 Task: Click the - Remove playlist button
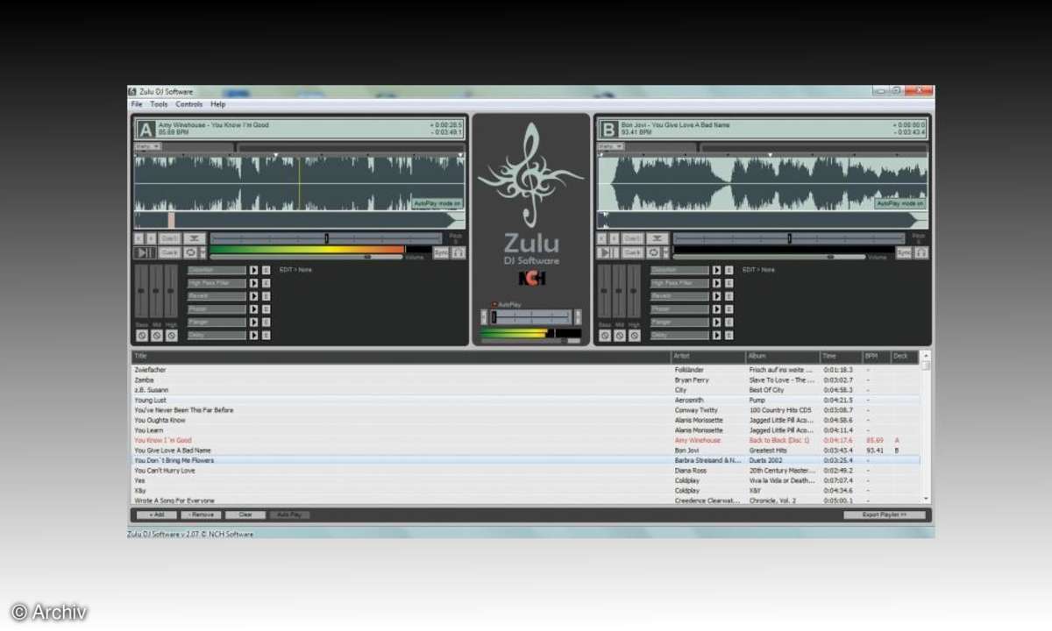tap(201, 514)
